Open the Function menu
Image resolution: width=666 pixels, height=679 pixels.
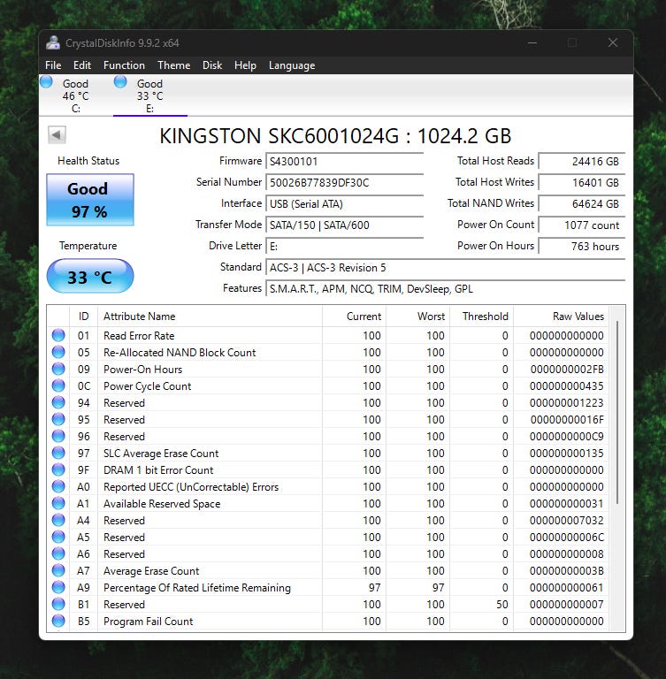coord(124,65)
